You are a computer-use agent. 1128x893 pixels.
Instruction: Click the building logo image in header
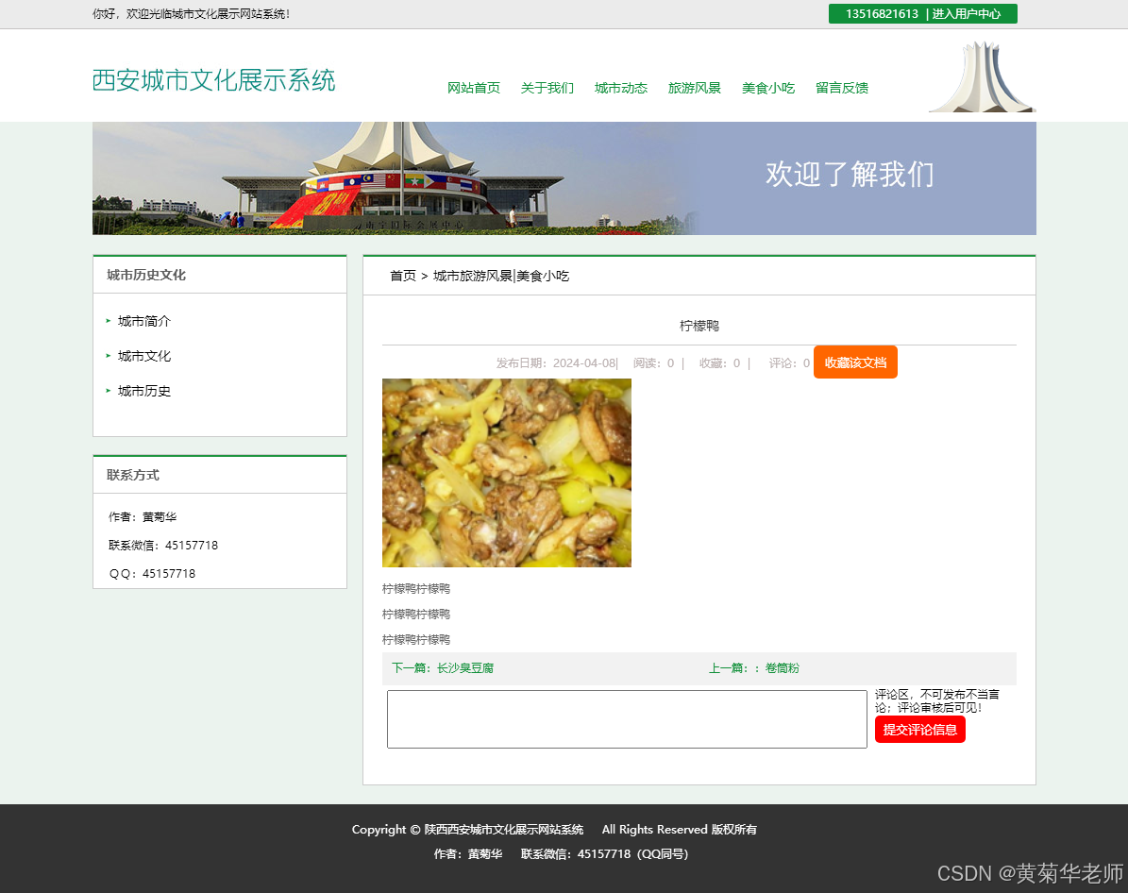(982, 76)
